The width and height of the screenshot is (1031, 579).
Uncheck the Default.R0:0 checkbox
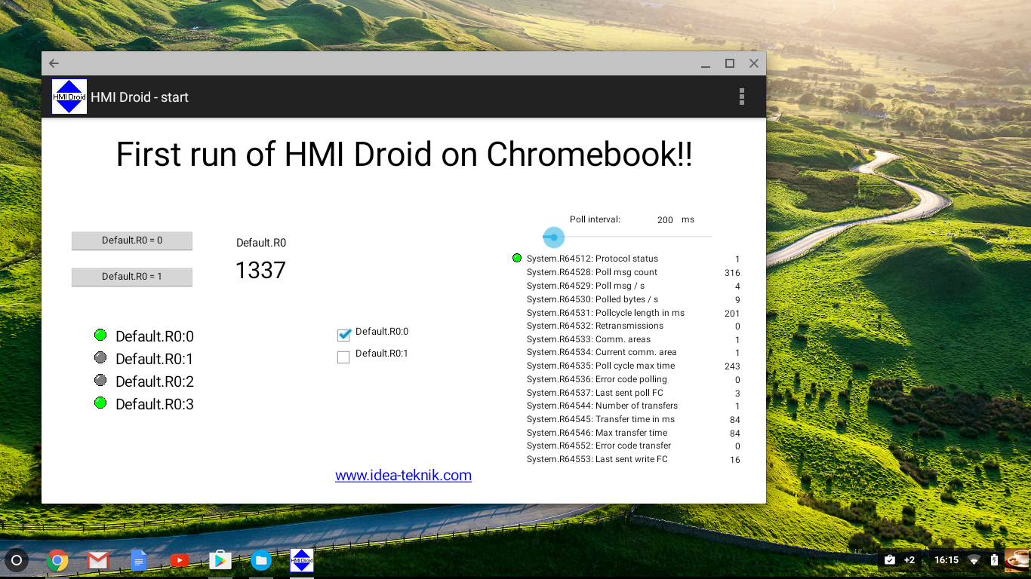(x=343, y=335)
